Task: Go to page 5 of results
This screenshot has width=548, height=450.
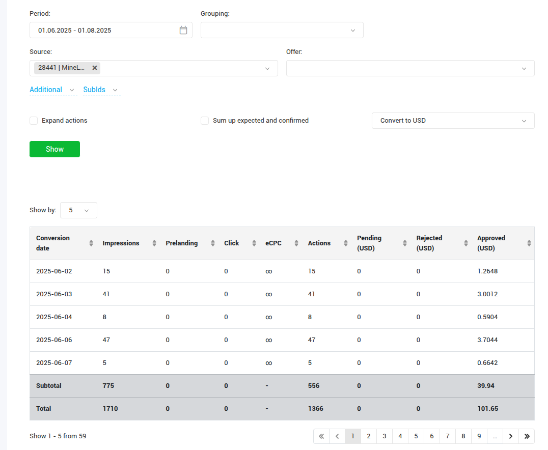Action: click(x=416, y=436)
